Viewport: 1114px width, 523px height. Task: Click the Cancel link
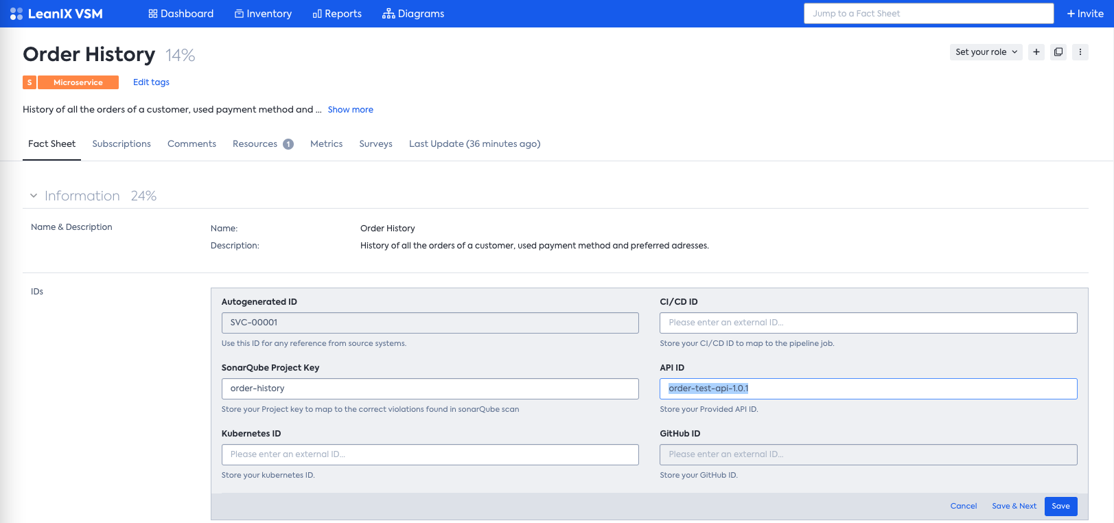964,507
